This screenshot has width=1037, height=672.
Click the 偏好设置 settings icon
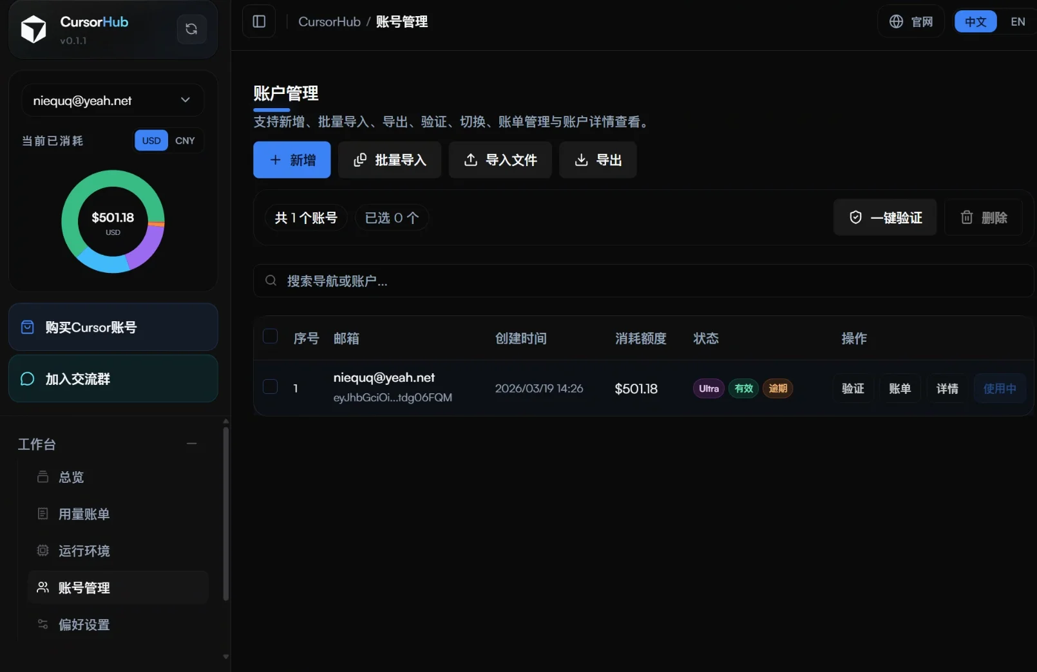click(x=43, y=624)
